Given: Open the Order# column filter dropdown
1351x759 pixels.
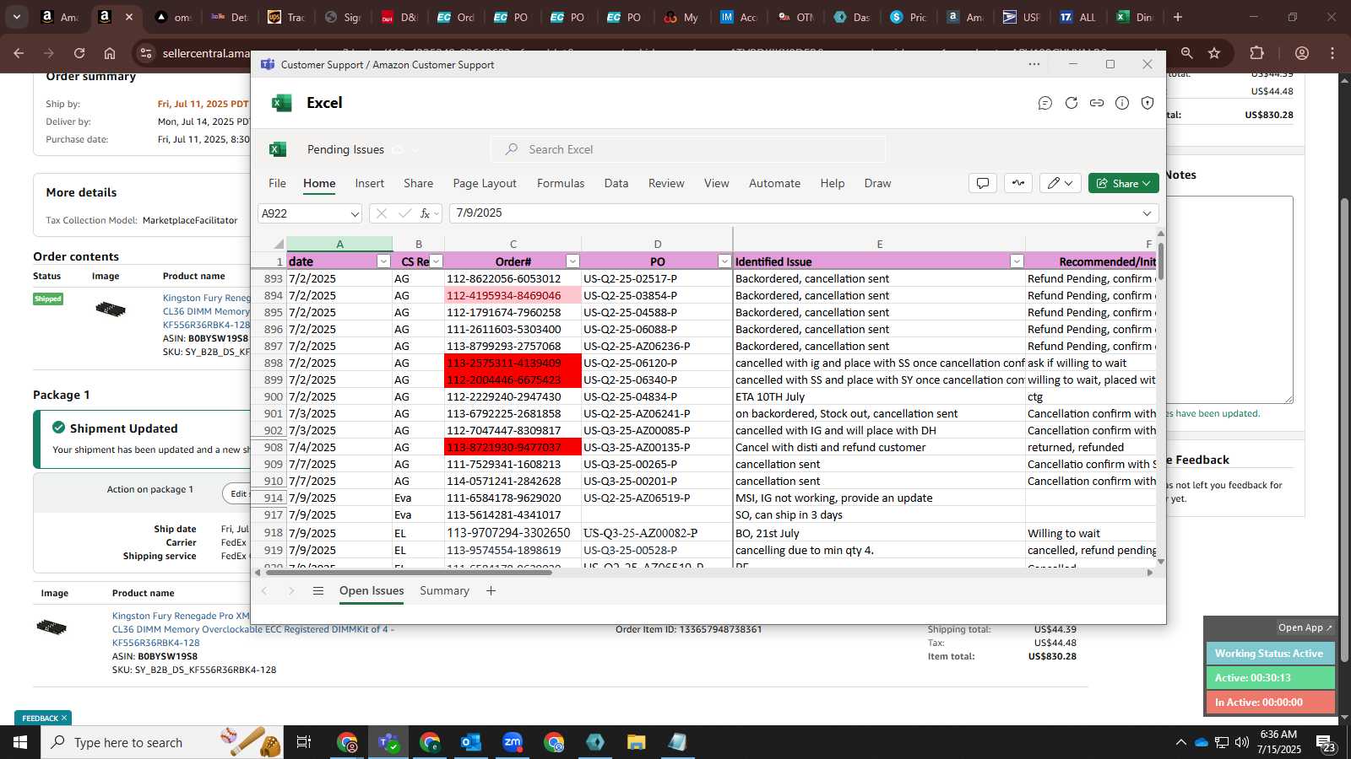Looking at the screenshot, I should [x=572, y=261].
